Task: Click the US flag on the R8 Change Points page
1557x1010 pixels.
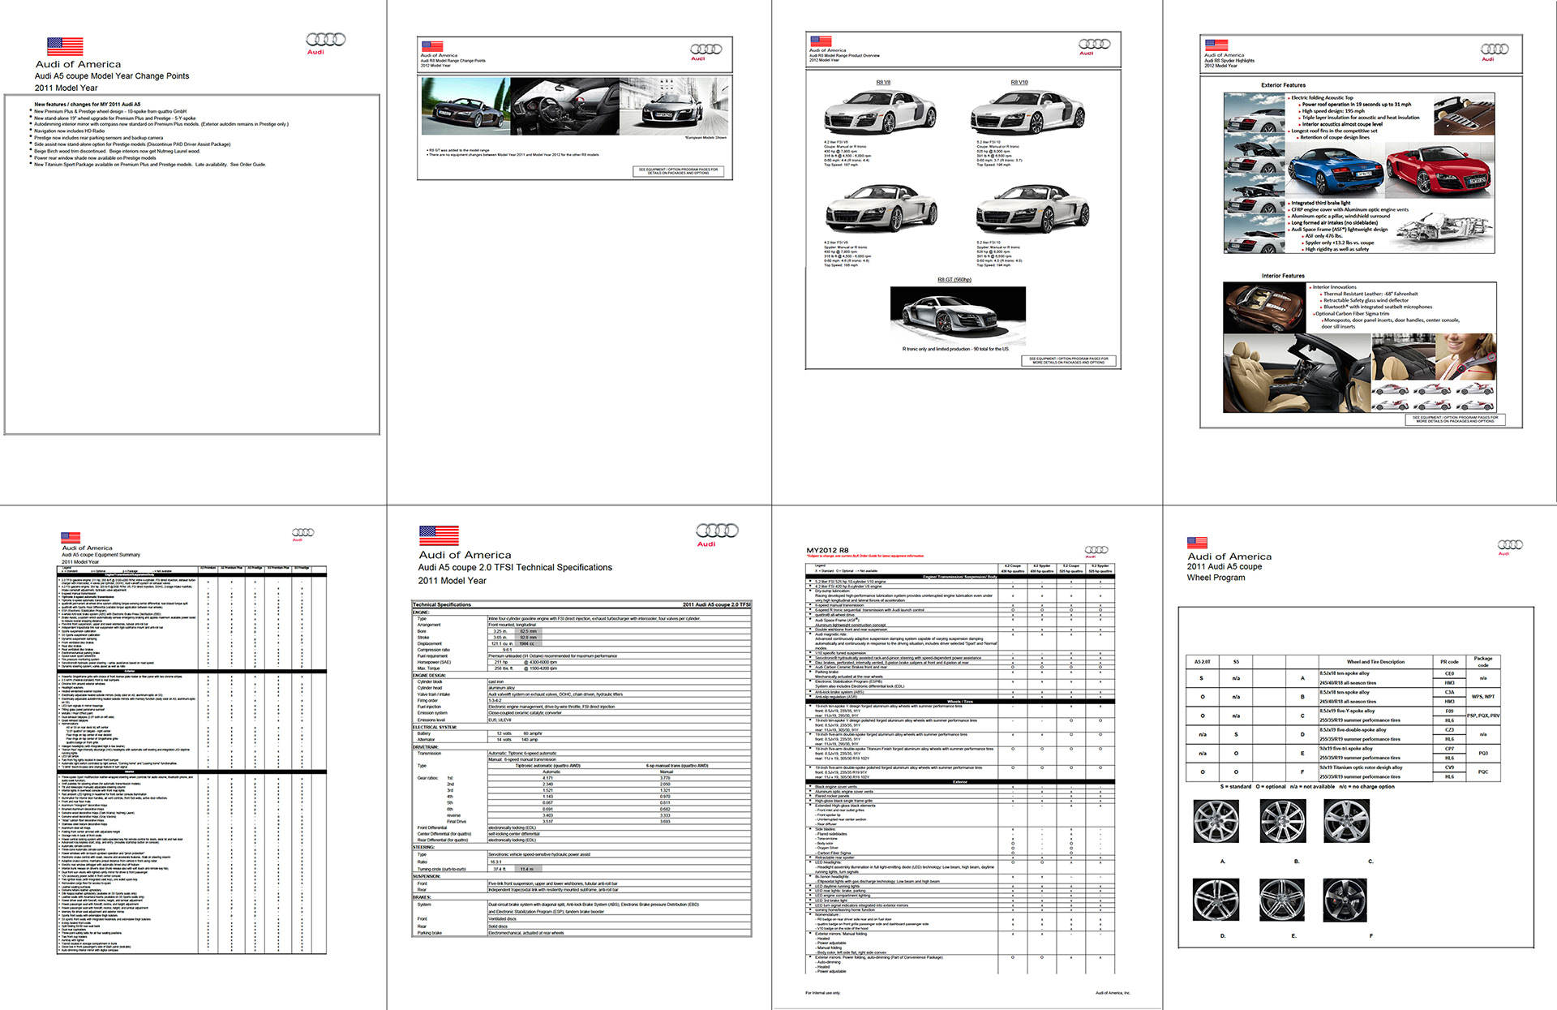Action: pyautogui.click(x=432, y=46)
